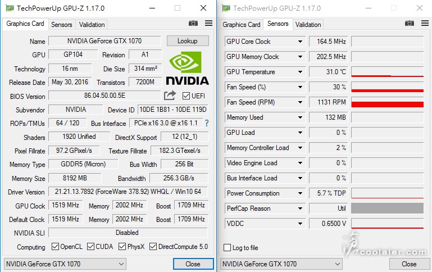Click the BIOS Version field 86.04.50.00.5E

[104, 96]
